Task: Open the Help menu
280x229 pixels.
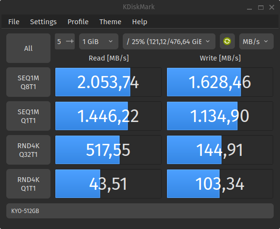Action: click(x=140, y=22)
